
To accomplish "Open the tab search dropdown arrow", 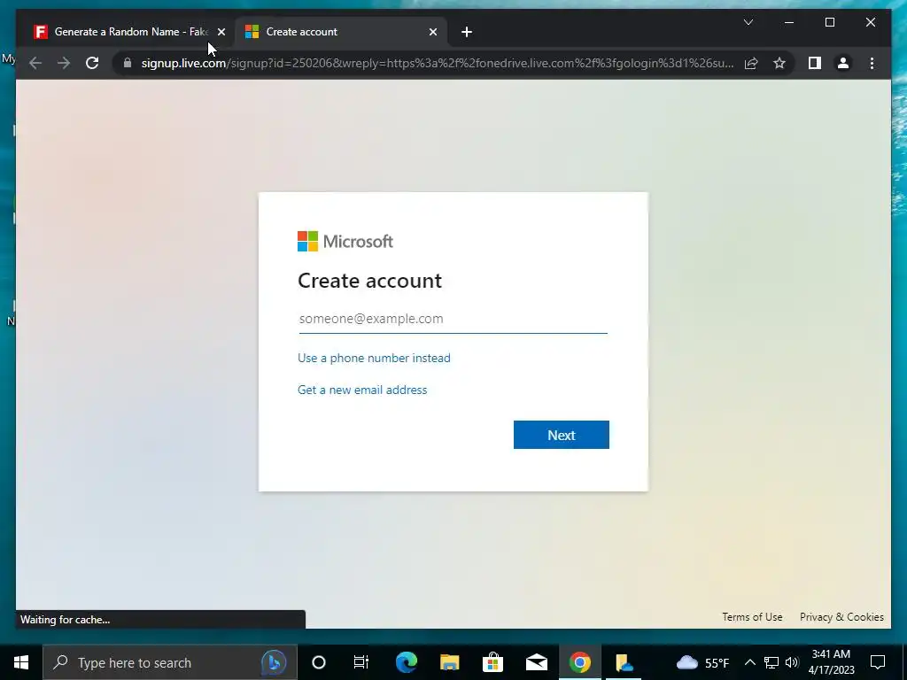I will pos(748,22).
